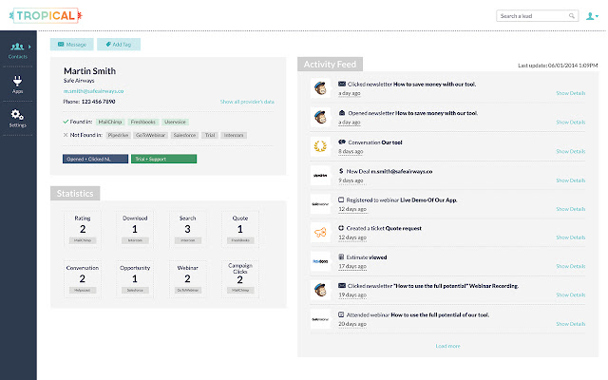
Task: Show Details for Estimate viewed entry
Action: [x=570, y=266]
